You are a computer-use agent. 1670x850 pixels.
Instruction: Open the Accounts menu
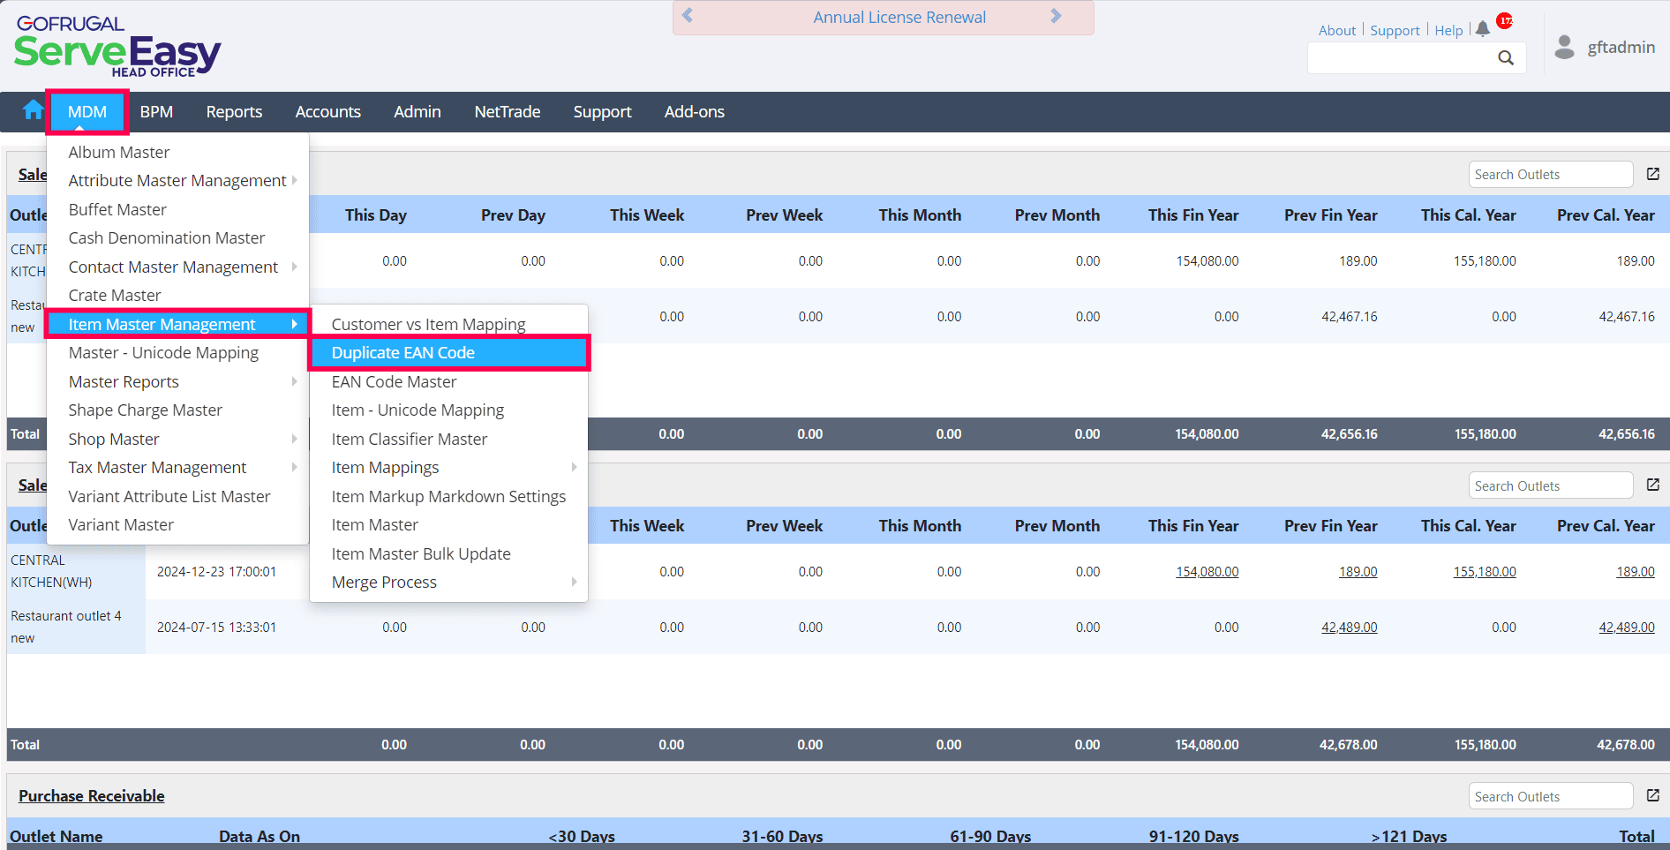click(328, 112)
